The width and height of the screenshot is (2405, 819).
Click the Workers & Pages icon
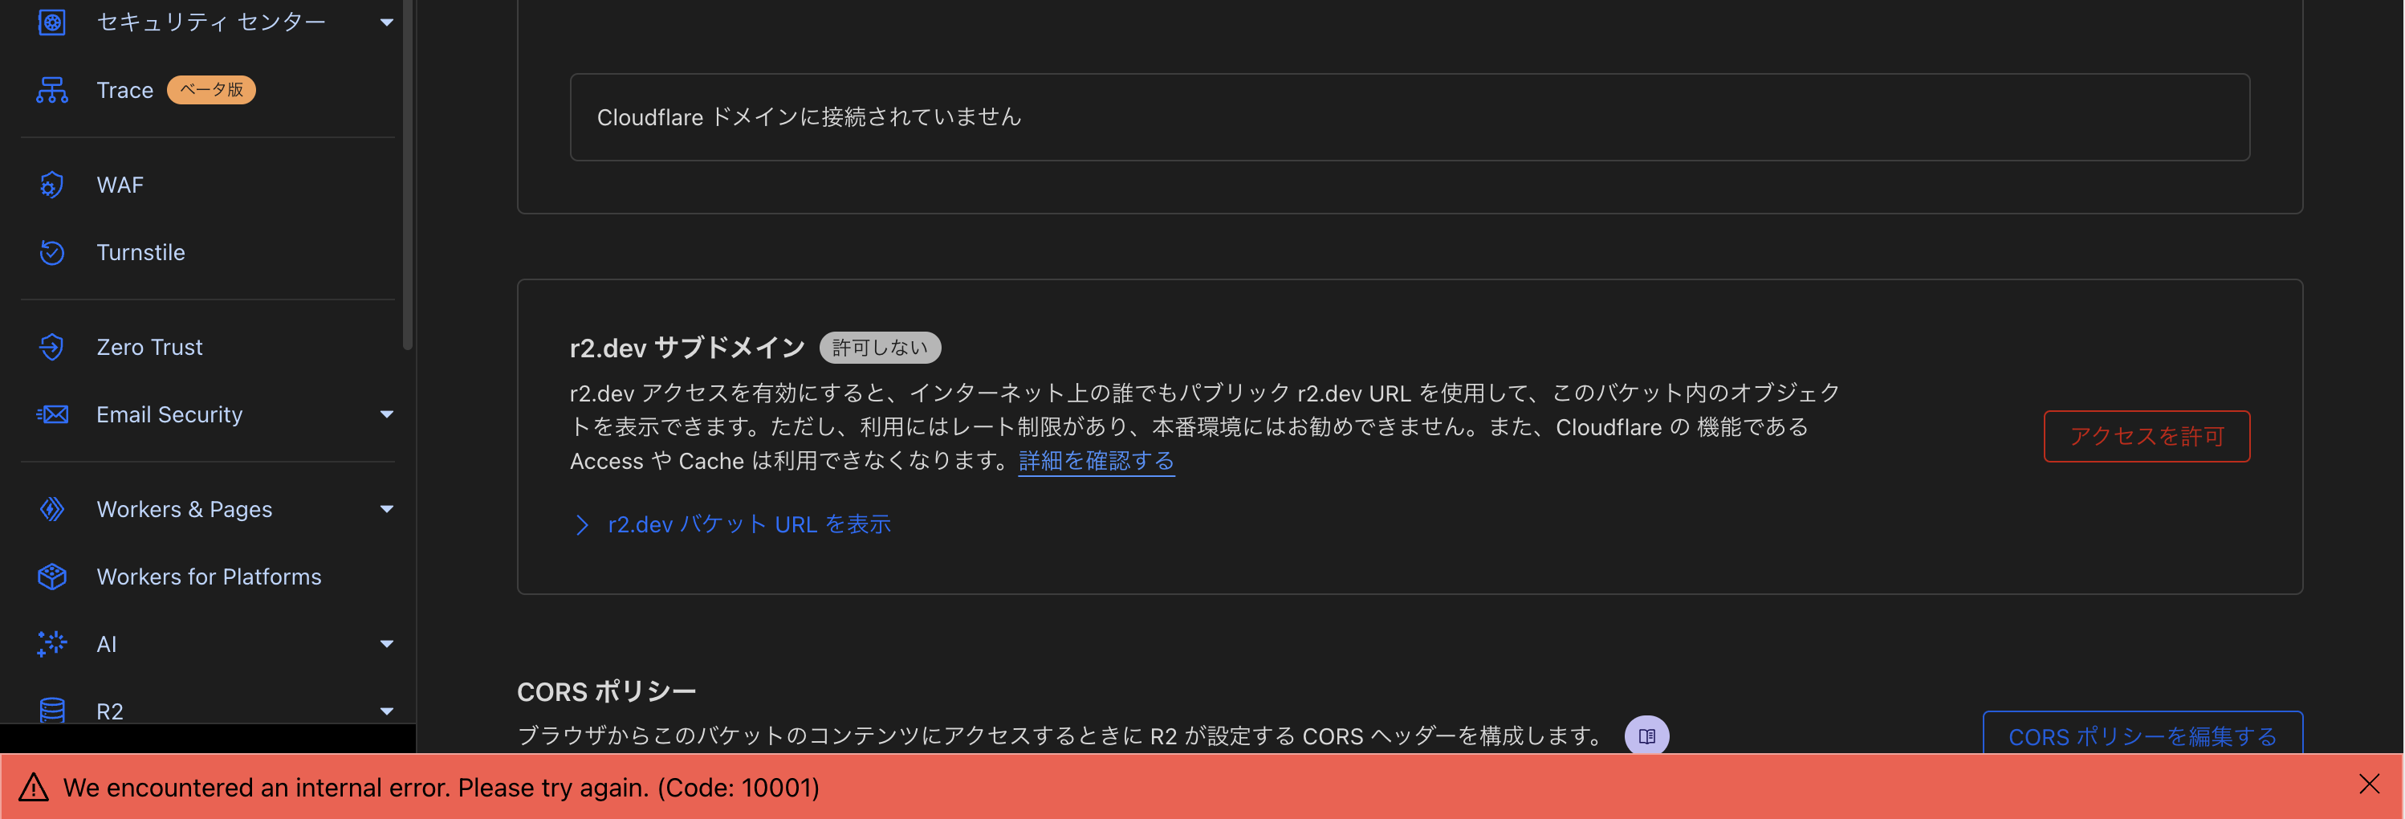(51, 509)
